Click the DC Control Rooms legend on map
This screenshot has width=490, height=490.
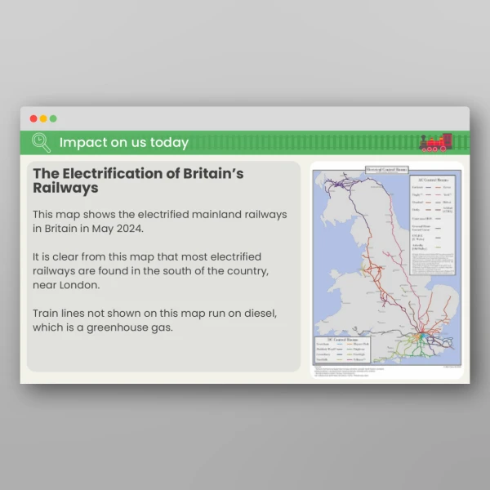click(342, 350)
